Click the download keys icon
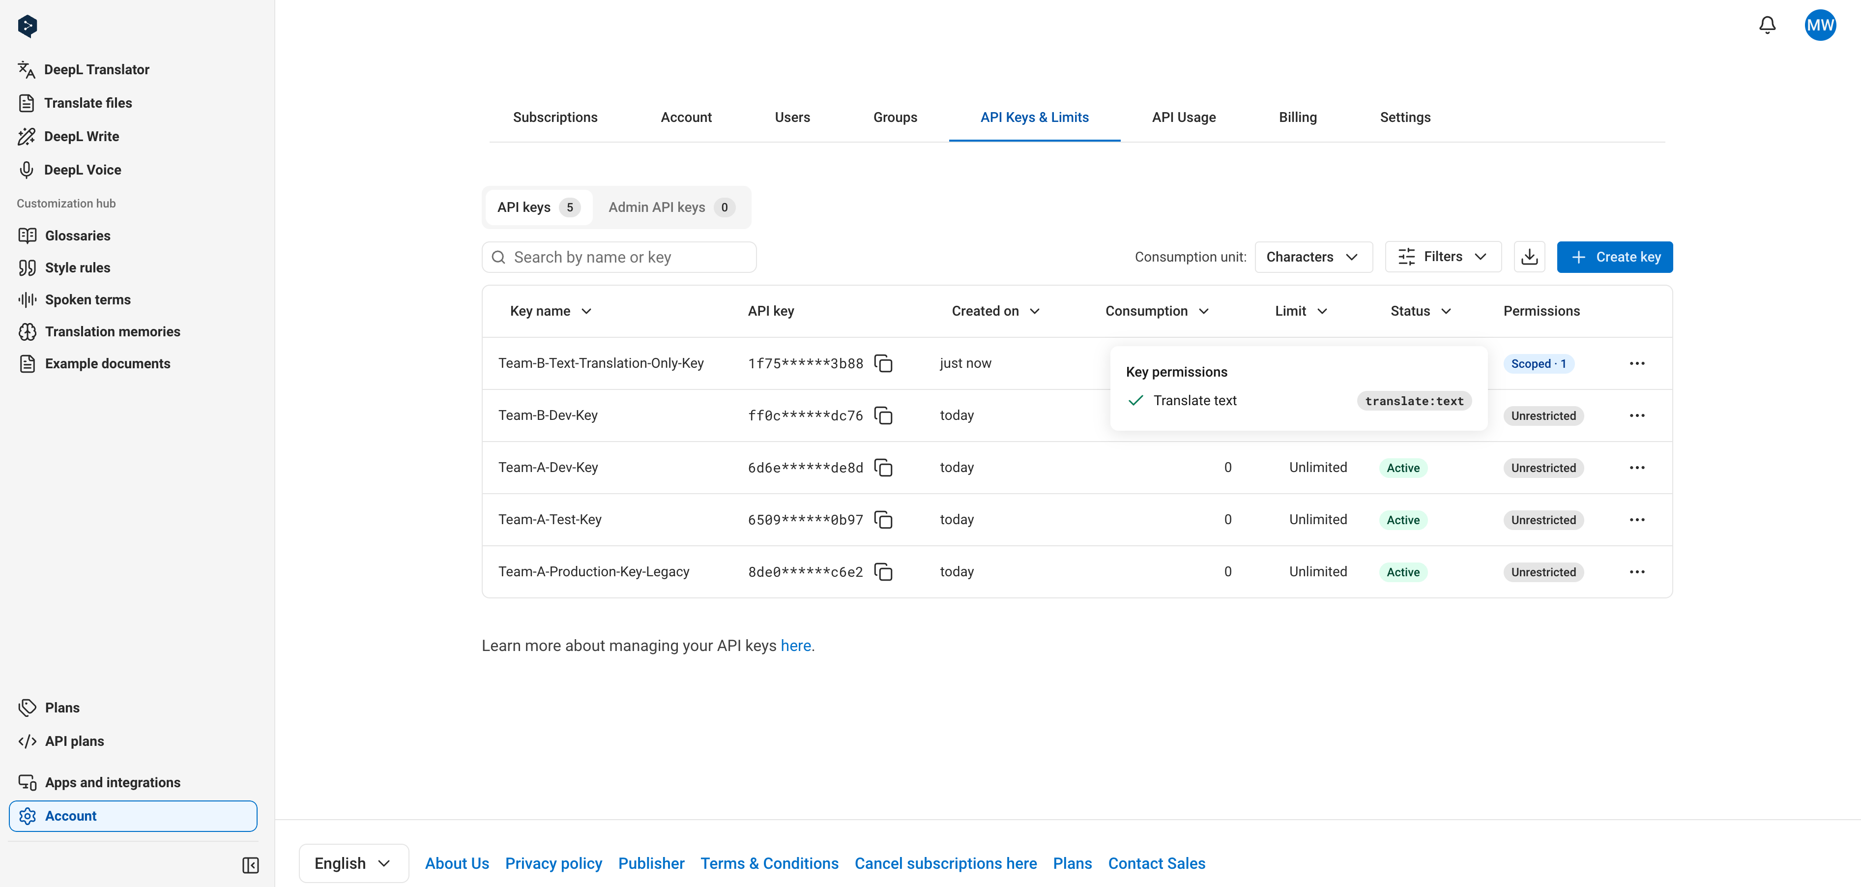 (1529, 257)
